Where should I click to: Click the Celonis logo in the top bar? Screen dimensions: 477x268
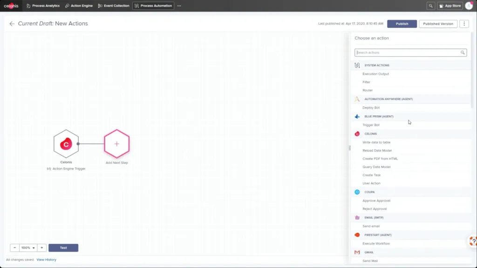point(11,6)
